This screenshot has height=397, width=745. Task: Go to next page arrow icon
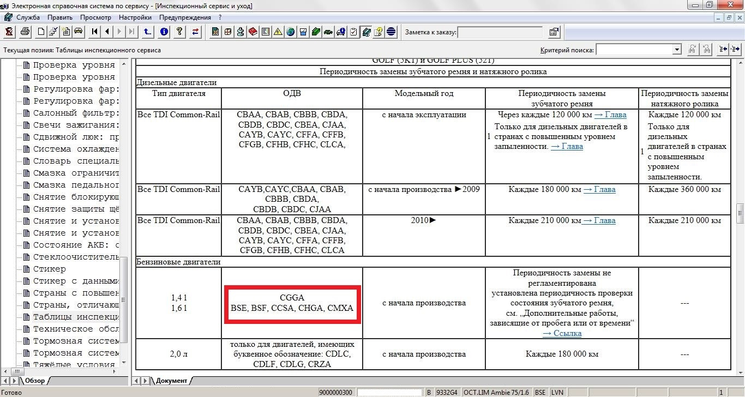click(x=119, y=32)
